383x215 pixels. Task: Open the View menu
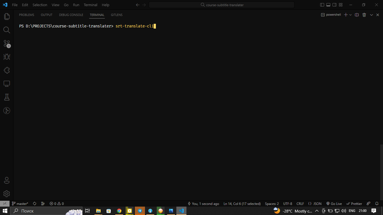point(56,5)
